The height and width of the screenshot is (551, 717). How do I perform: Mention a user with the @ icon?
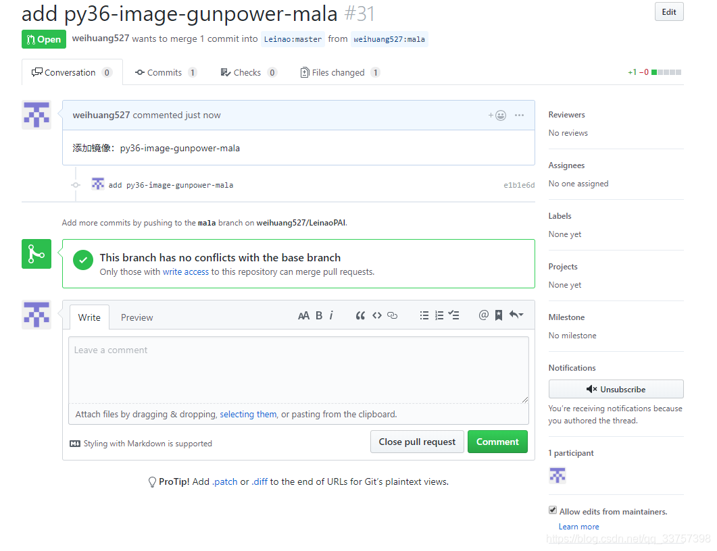click(483, 315)
